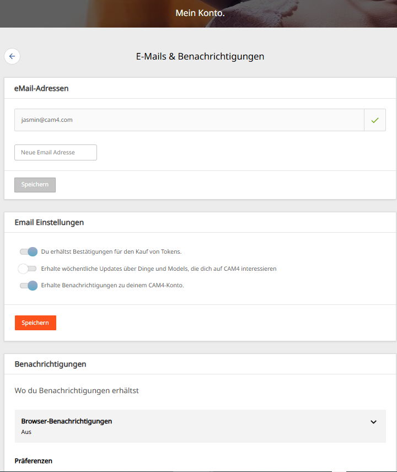The height and width of the screenshot is (472, 397).
Task: Click the "eMail-Adressen" section heading
Action: [x=41, y=88]
